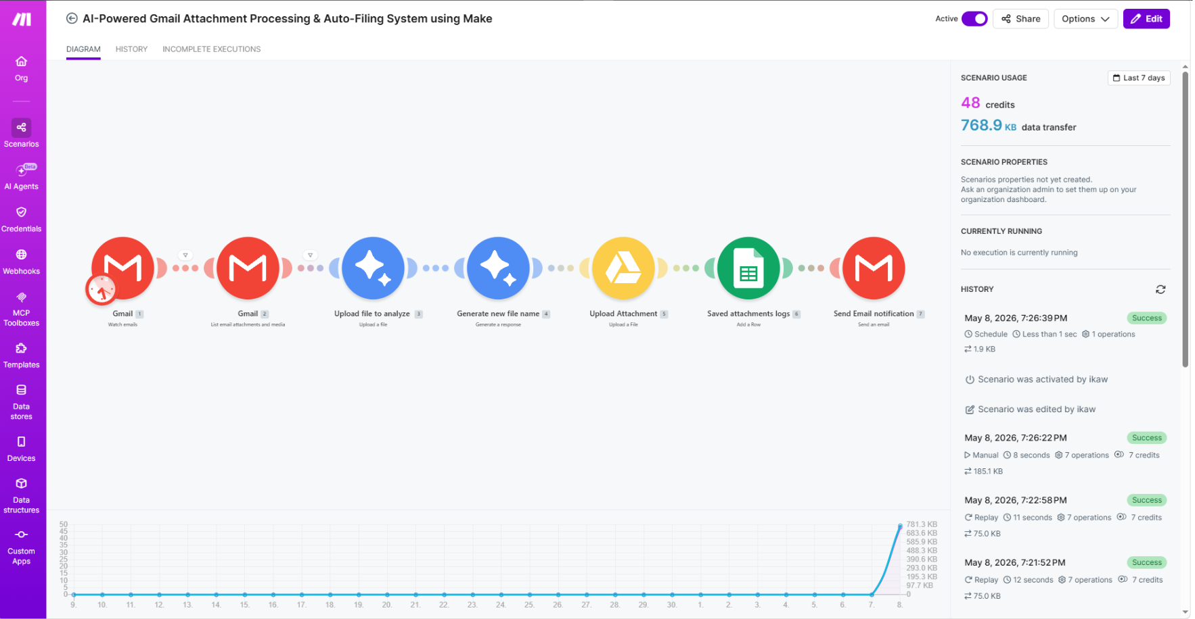
Task: Open the 7:21:52 PM replay execution
Action: (1065, 578)
